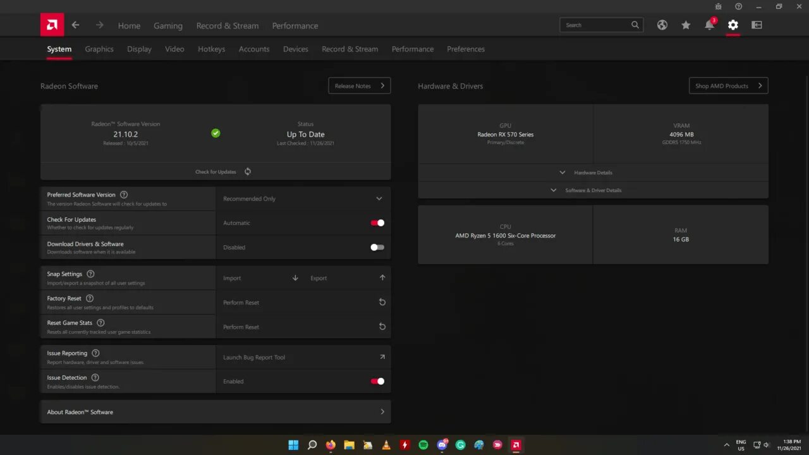Click Perform Reset for Factory Reset

241,303
